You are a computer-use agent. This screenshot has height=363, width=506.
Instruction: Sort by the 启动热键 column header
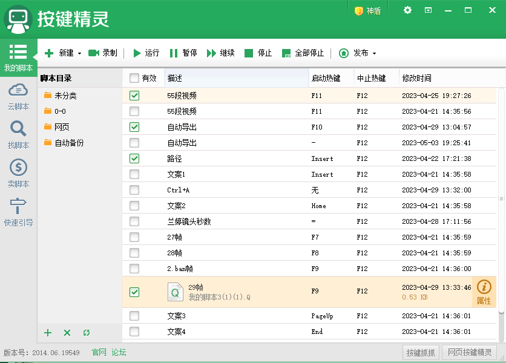(x=332, y=78)
